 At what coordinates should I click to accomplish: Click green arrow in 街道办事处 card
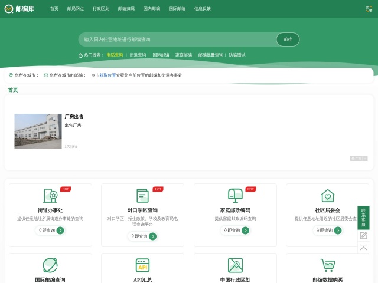coord(60,231)
